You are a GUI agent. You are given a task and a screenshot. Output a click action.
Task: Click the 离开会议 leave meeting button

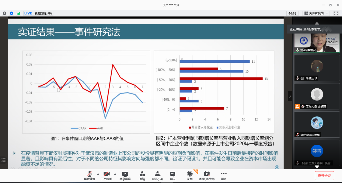(324, 176)
